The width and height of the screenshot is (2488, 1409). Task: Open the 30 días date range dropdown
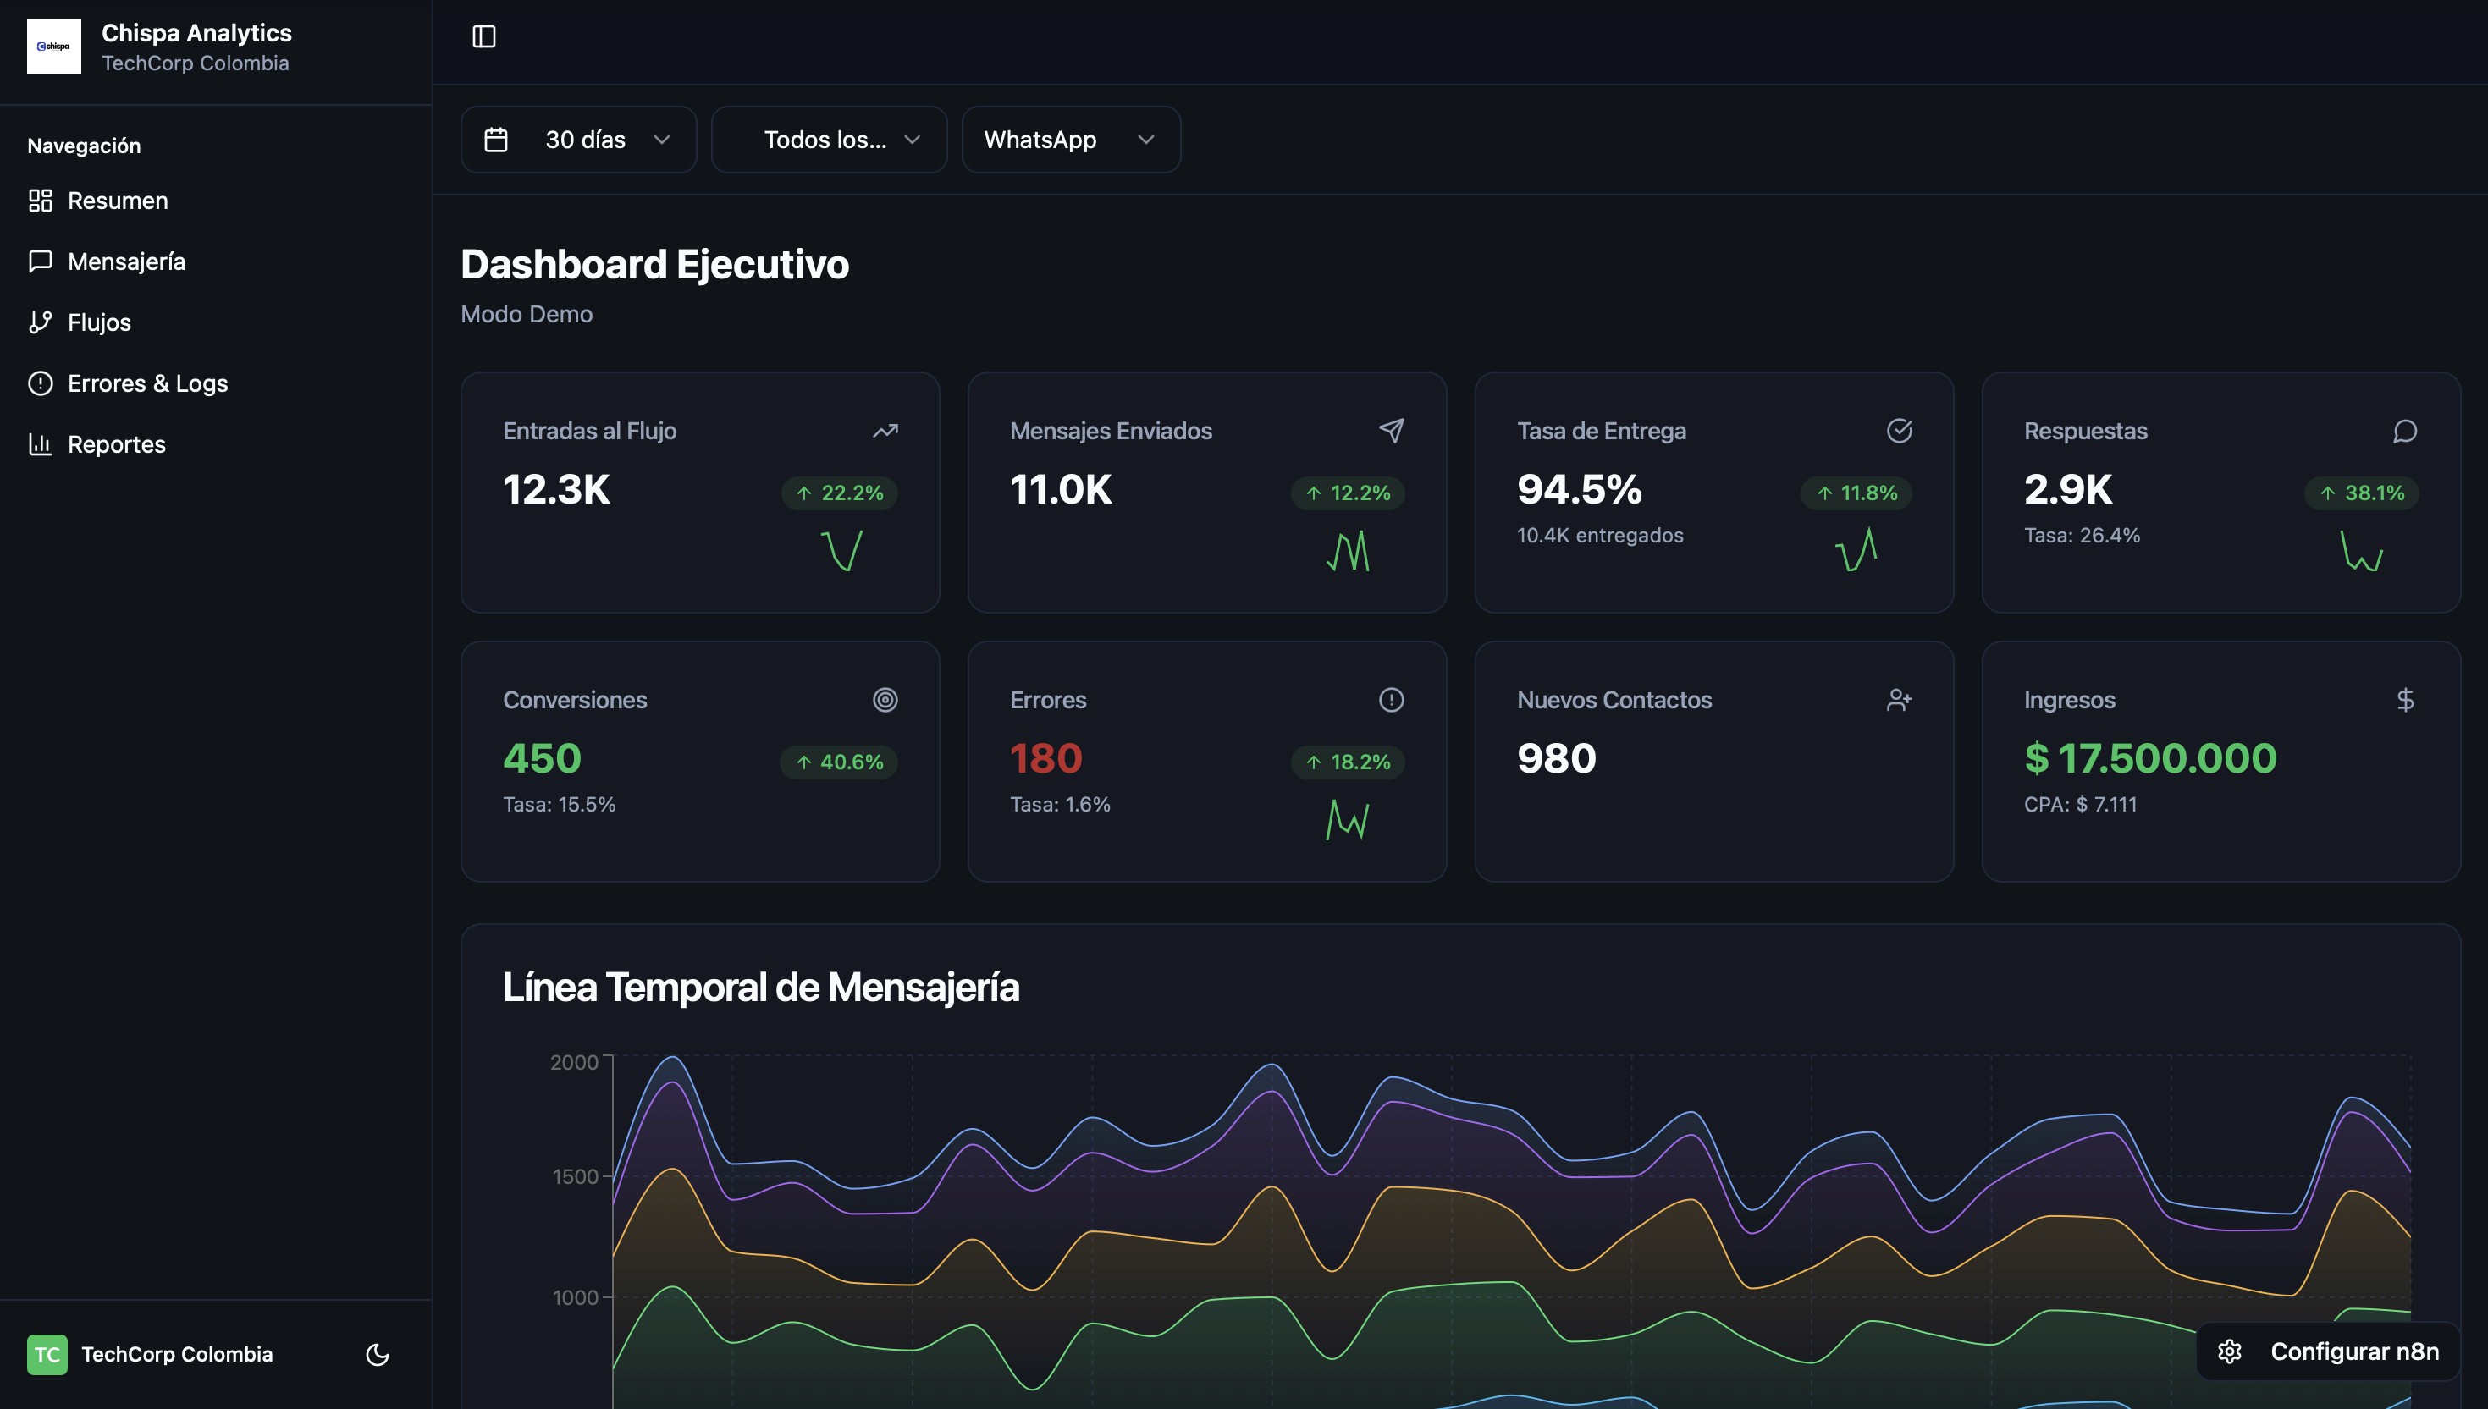578,140
